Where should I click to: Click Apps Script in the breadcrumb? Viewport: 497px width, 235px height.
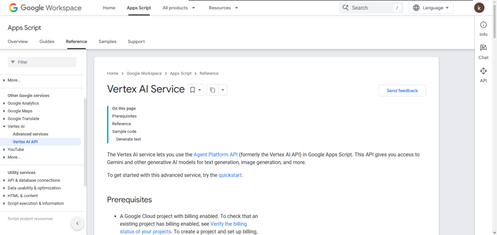[181, 73]
